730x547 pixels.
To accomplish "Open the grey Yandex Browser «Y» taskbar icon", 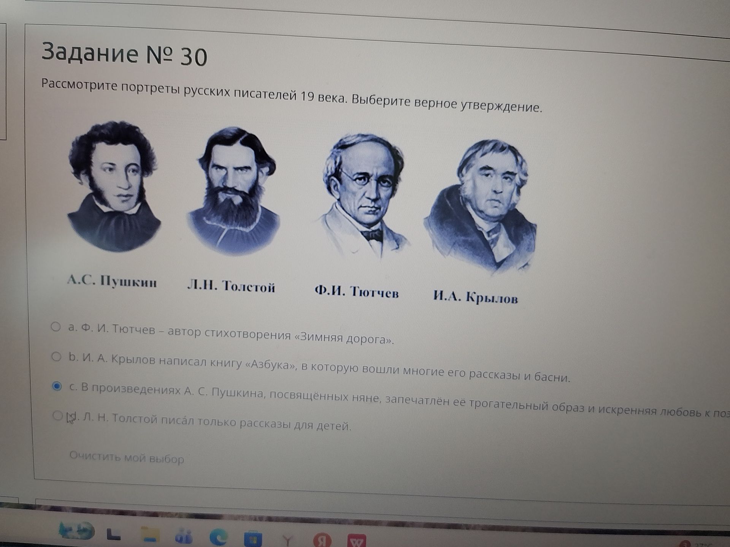I will [x=288, y=540].
